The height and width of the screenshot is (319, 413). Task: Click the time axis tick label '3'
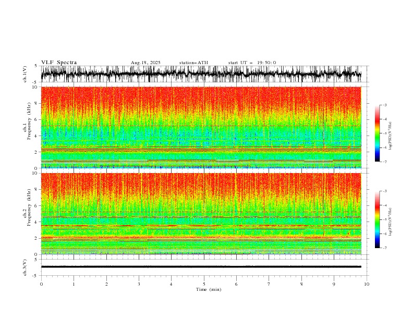pyautogui.click(x=139, y=284)
